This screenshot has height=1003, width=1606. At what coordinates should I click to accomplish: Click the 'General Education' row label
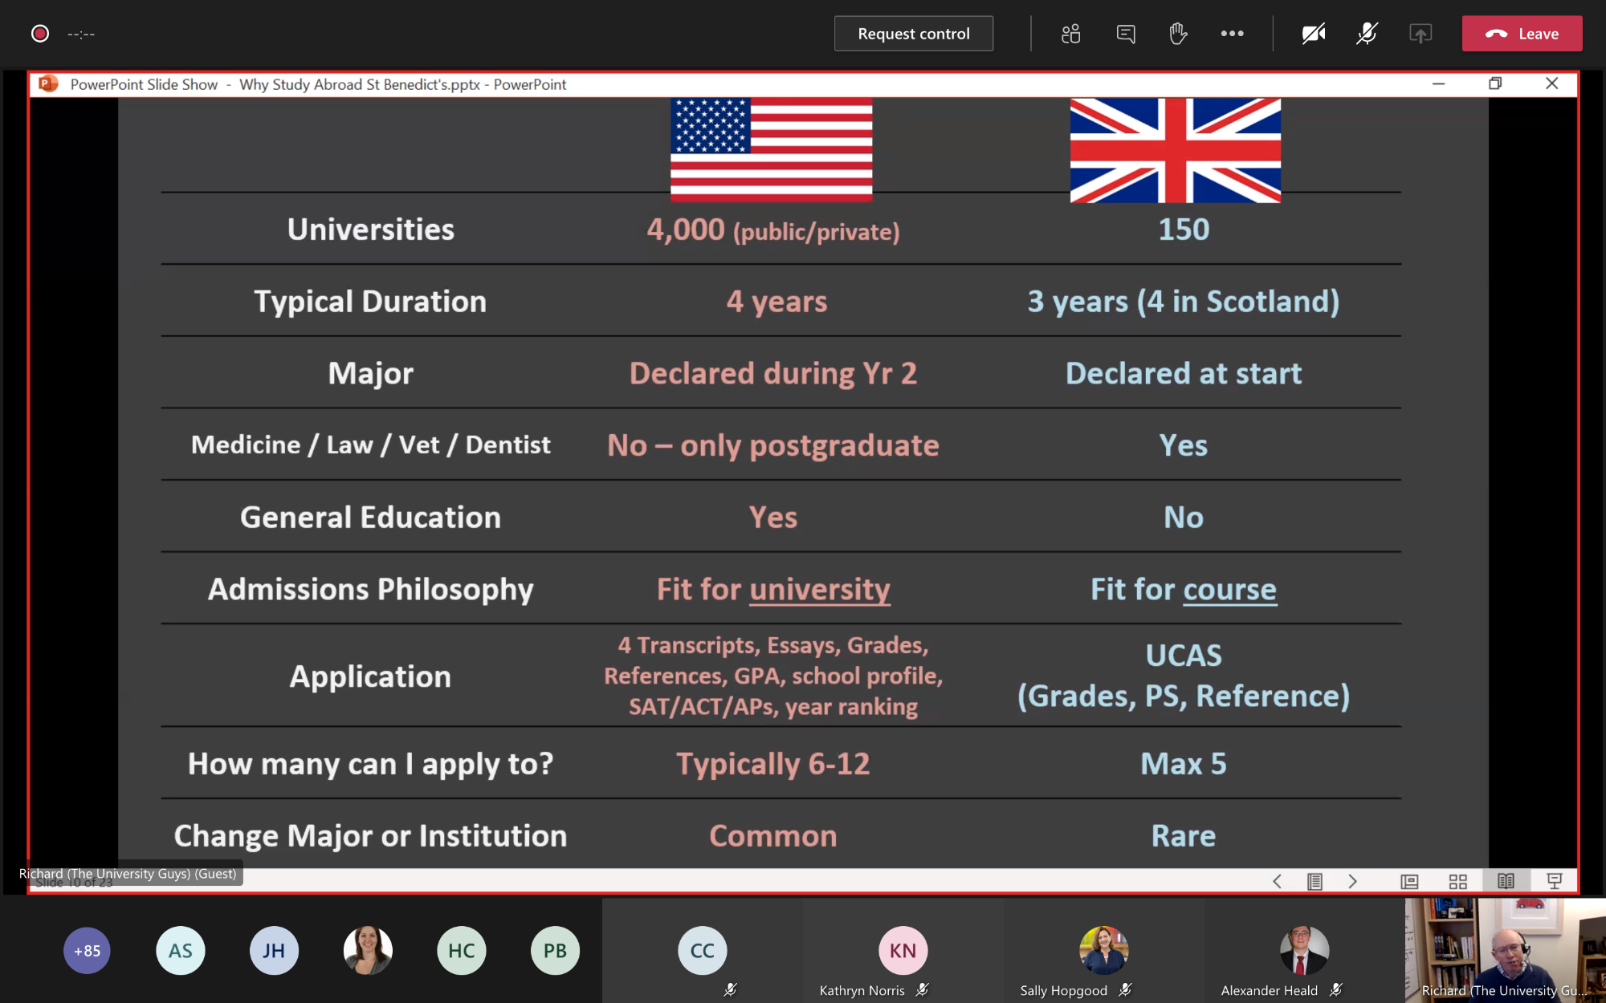(x=371, y=518)
